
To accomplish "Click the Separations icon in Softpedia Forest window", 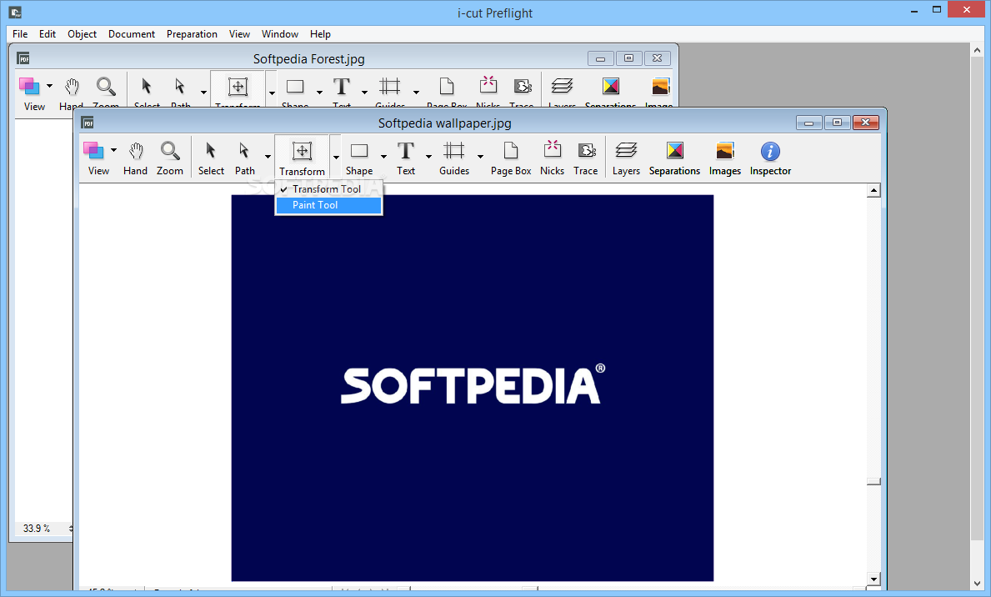I will click(x=611, y=86).
